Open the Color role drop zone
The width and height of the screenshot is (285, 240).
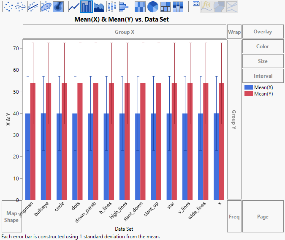(x=263, y=46)
